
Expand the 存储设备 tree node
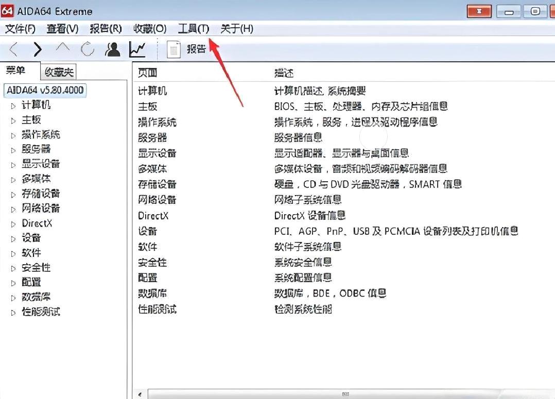pos(13,195)
